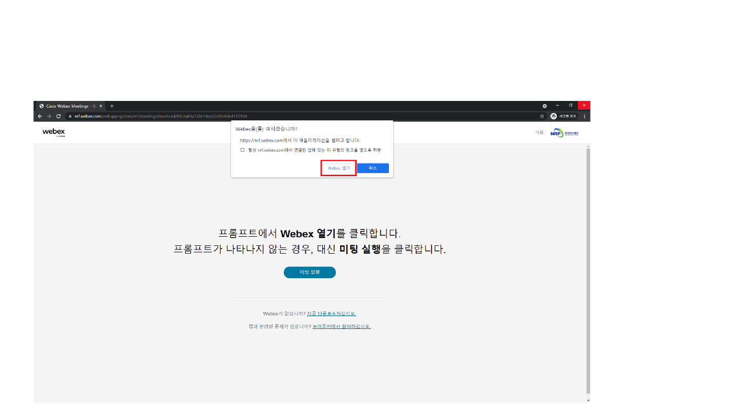The image size is (739, 415).
Task: Open the incognito 시크릿 모드 profile badge
Action: point(564,116)
